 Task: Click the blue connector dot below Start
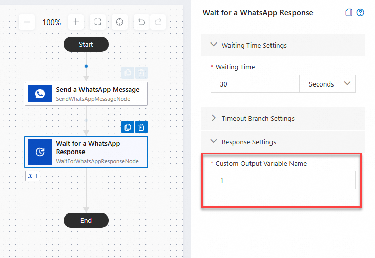pyautogui.click(x=86, y=66)
